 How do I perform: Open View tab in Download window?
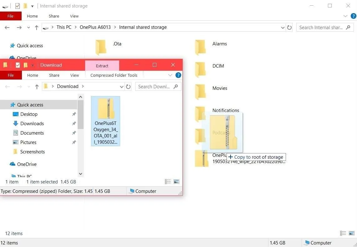74,75
